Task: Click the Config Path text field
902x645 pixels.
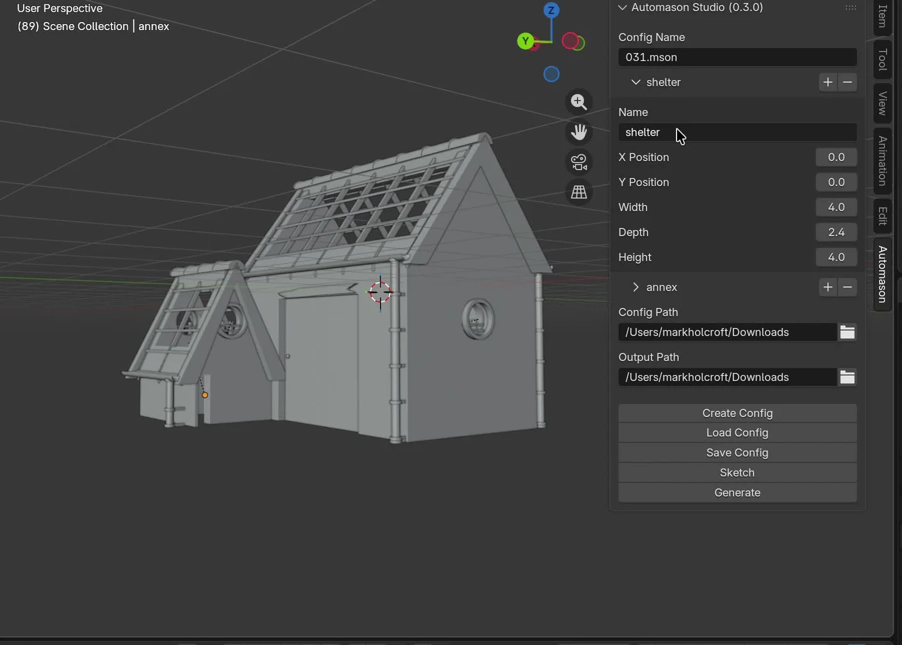Action: [x=727, y=333]
